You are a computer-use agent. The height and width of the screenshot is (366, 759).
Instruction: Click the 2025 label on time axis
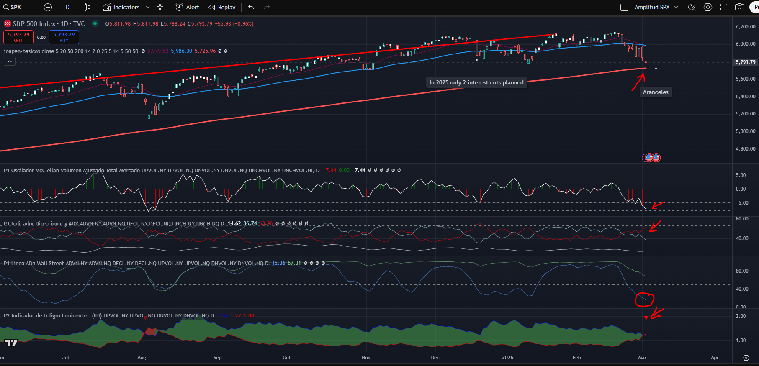(507, 358)
